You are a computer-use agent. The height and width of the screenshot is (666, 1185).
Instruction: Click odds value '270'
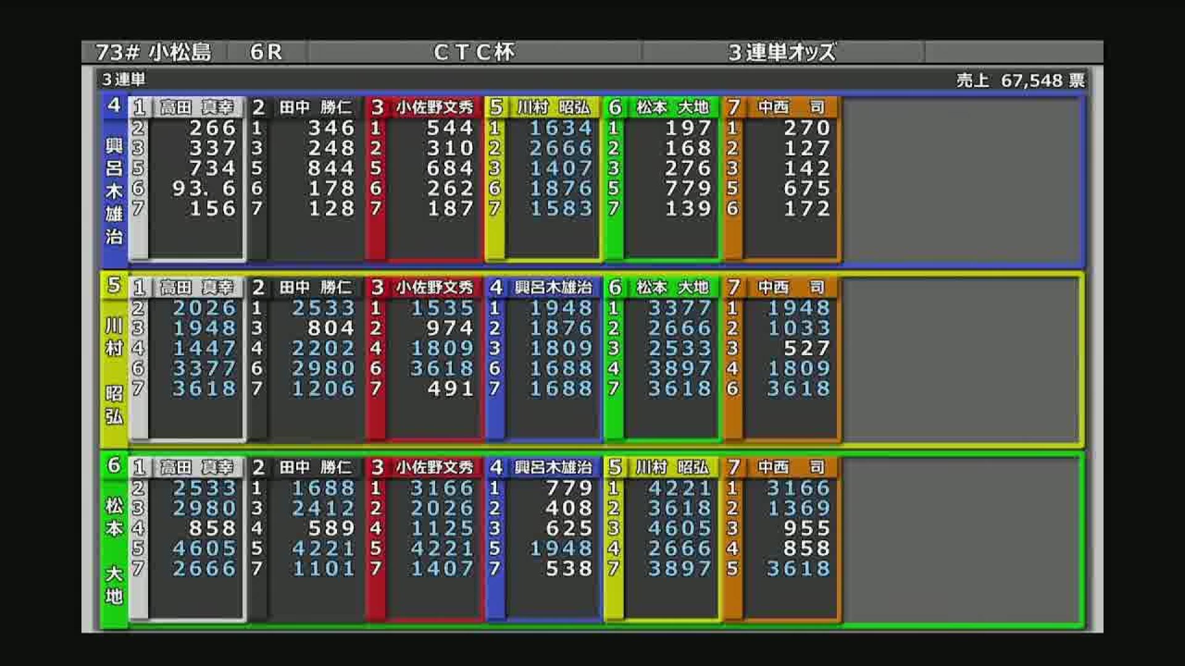(x=807, y=128)
